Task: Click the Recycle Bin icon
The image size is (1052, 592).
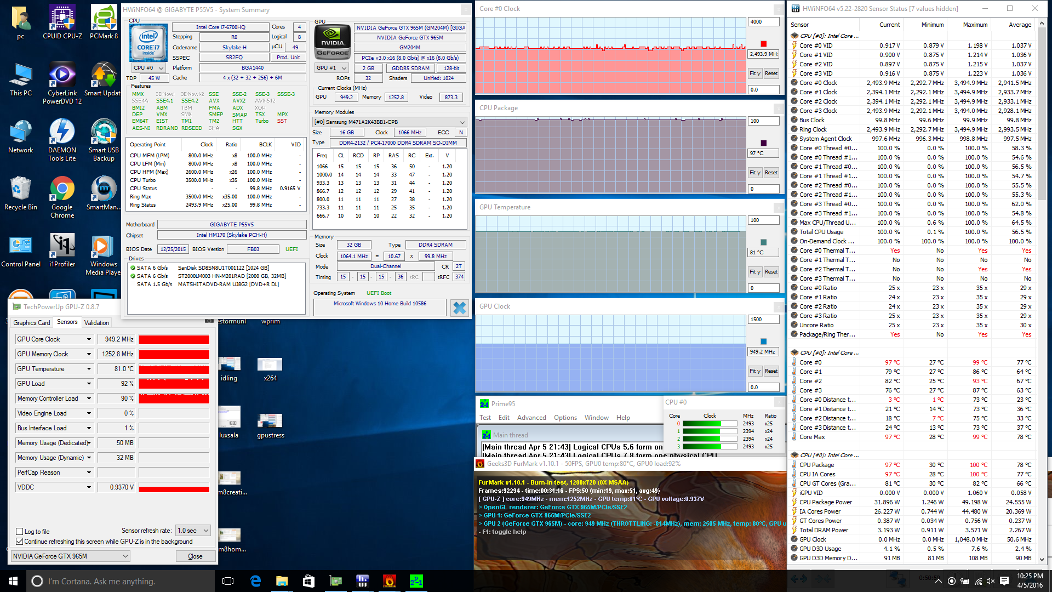Action: [x=20, y=193]
